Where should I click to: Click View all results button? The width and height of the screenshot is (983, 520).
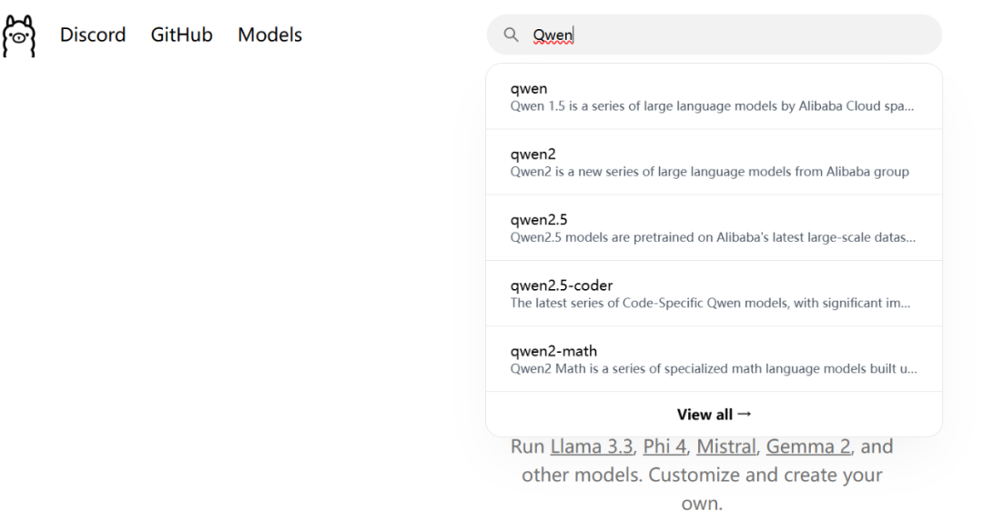pyautogui.click(x=714, y=415)
